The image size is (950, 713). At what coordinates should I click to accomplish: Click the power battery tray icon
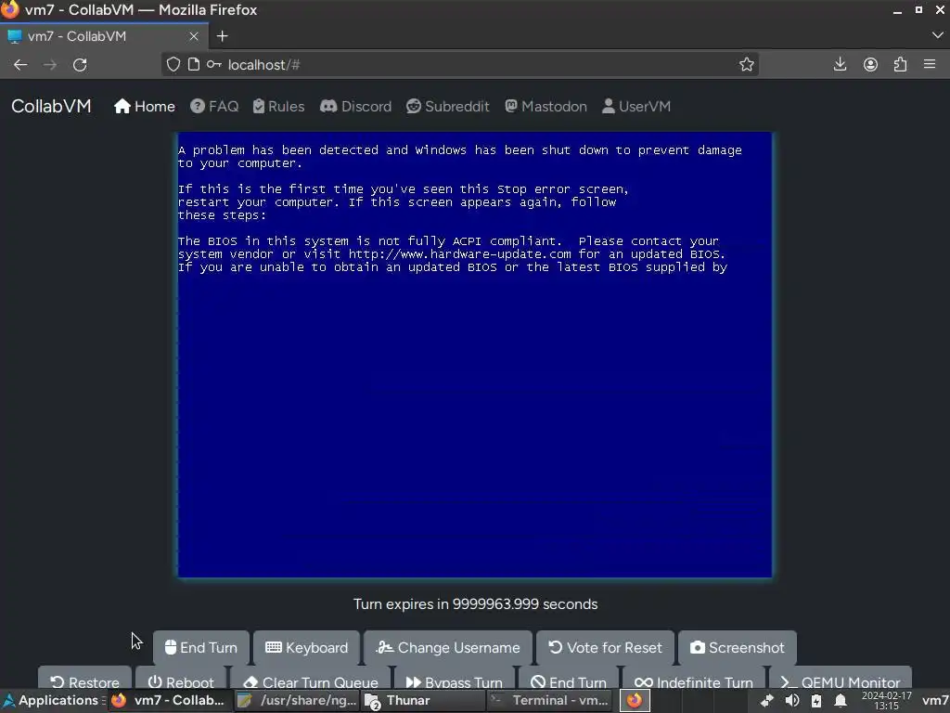coord(816,700)
